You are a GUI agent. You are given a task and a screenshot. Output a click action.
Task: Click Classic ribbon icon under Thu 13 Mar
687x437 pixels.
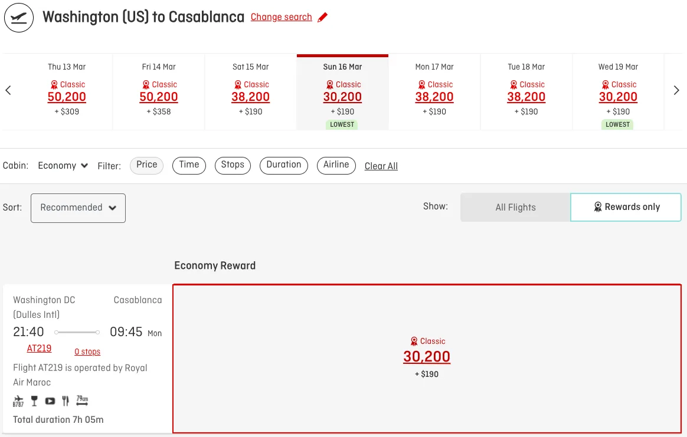tap(54, 84)
